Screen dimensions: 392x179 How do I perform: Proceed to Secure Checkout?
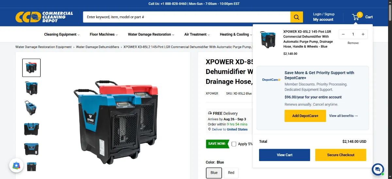[341, 155]
